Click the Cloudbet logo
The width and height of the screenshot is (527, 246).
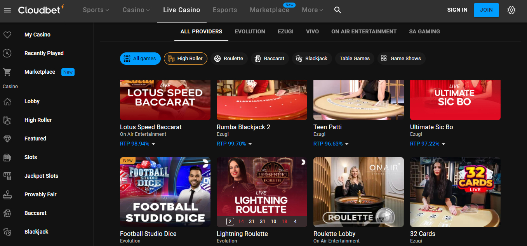[x=41, y=10]
